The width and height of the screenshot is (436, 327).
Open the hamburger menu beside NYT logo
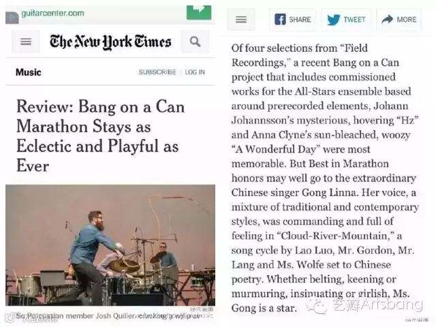click(x=26, y=42)
